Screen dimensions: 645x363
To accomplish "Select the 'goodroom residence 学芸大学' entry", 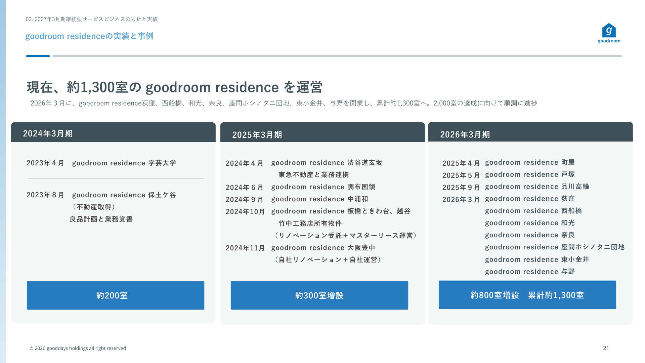I will click(124, 163).
